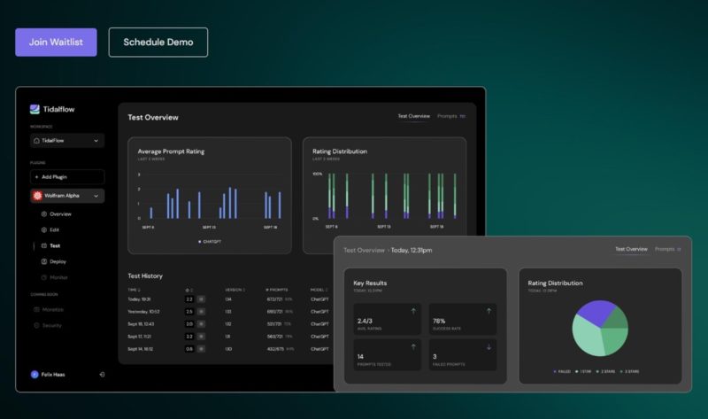The image size is (708, 419).
Task: Click rating 0.5 in Sept 14 row
Action: point(189,349)
